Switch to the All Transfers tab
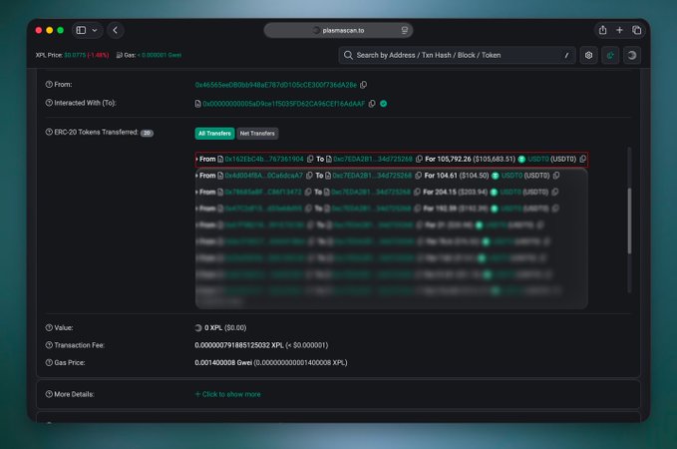 click(214, 133)
